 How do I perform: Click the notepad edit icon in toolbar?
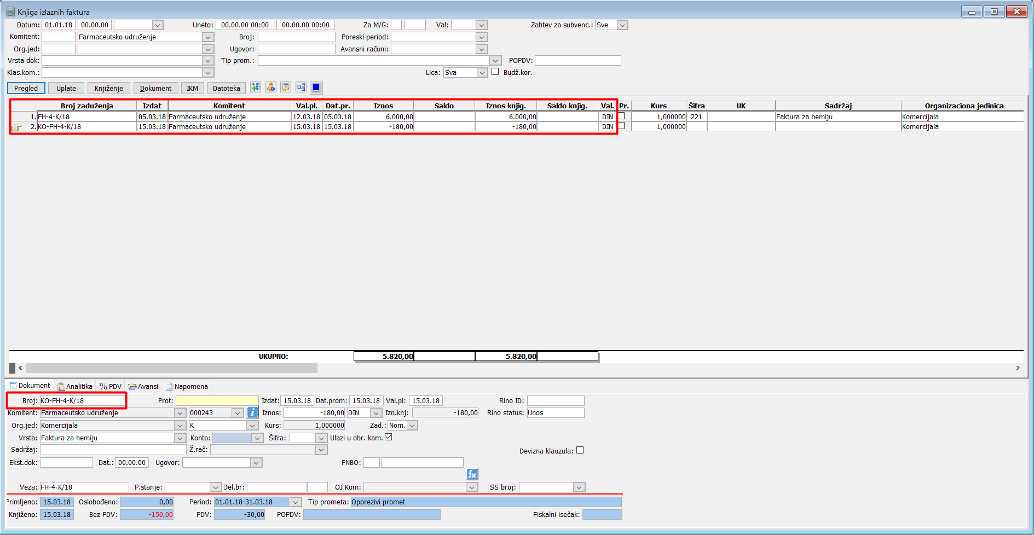[x=286, y=88]
